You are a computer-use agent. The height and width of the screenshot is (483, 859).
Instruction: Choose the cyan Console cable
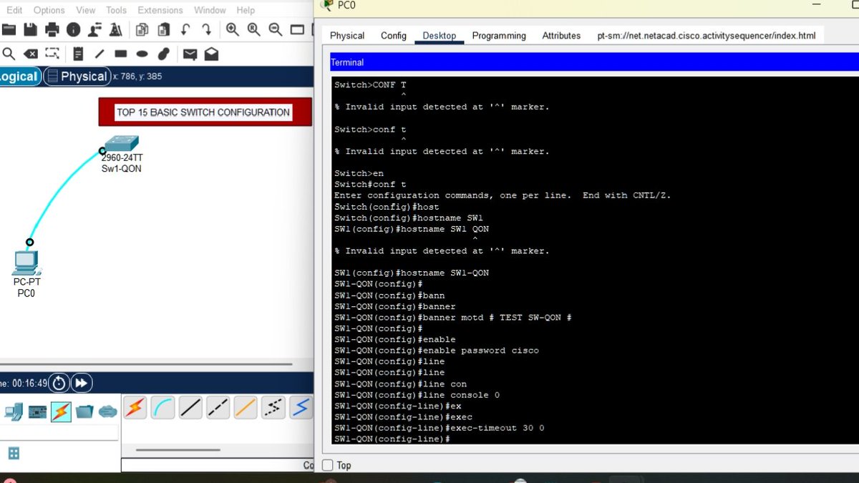click(x=162, y=408)
